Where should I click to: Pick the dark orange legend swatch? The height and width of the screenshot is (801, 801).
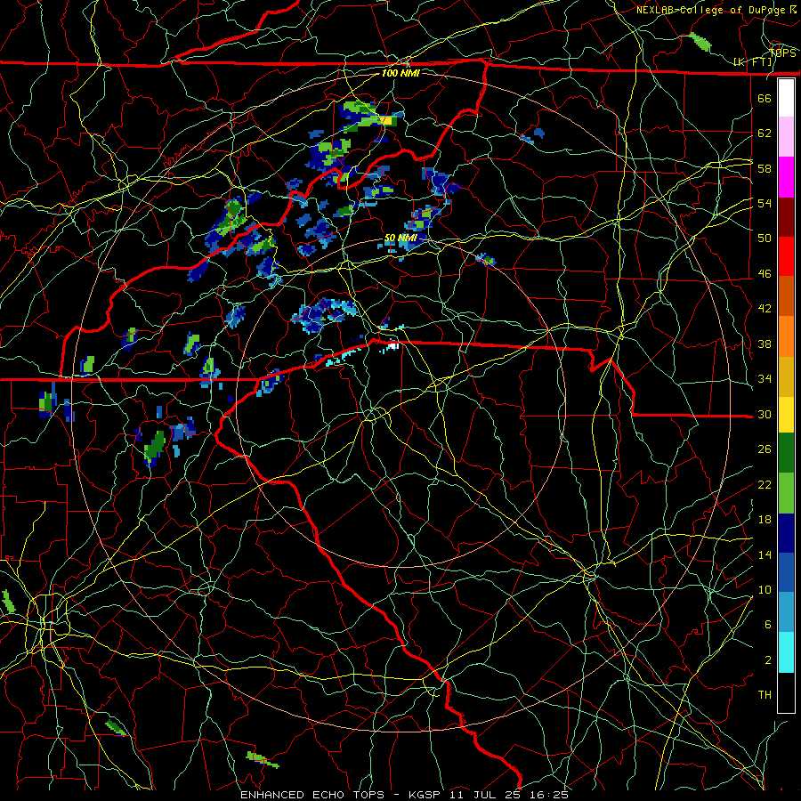[786, 295]
